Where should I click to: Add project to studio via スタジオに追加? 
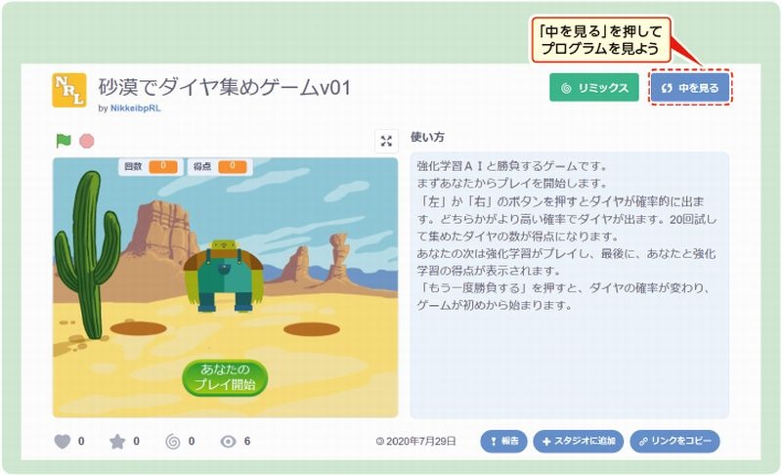[579, 441]
